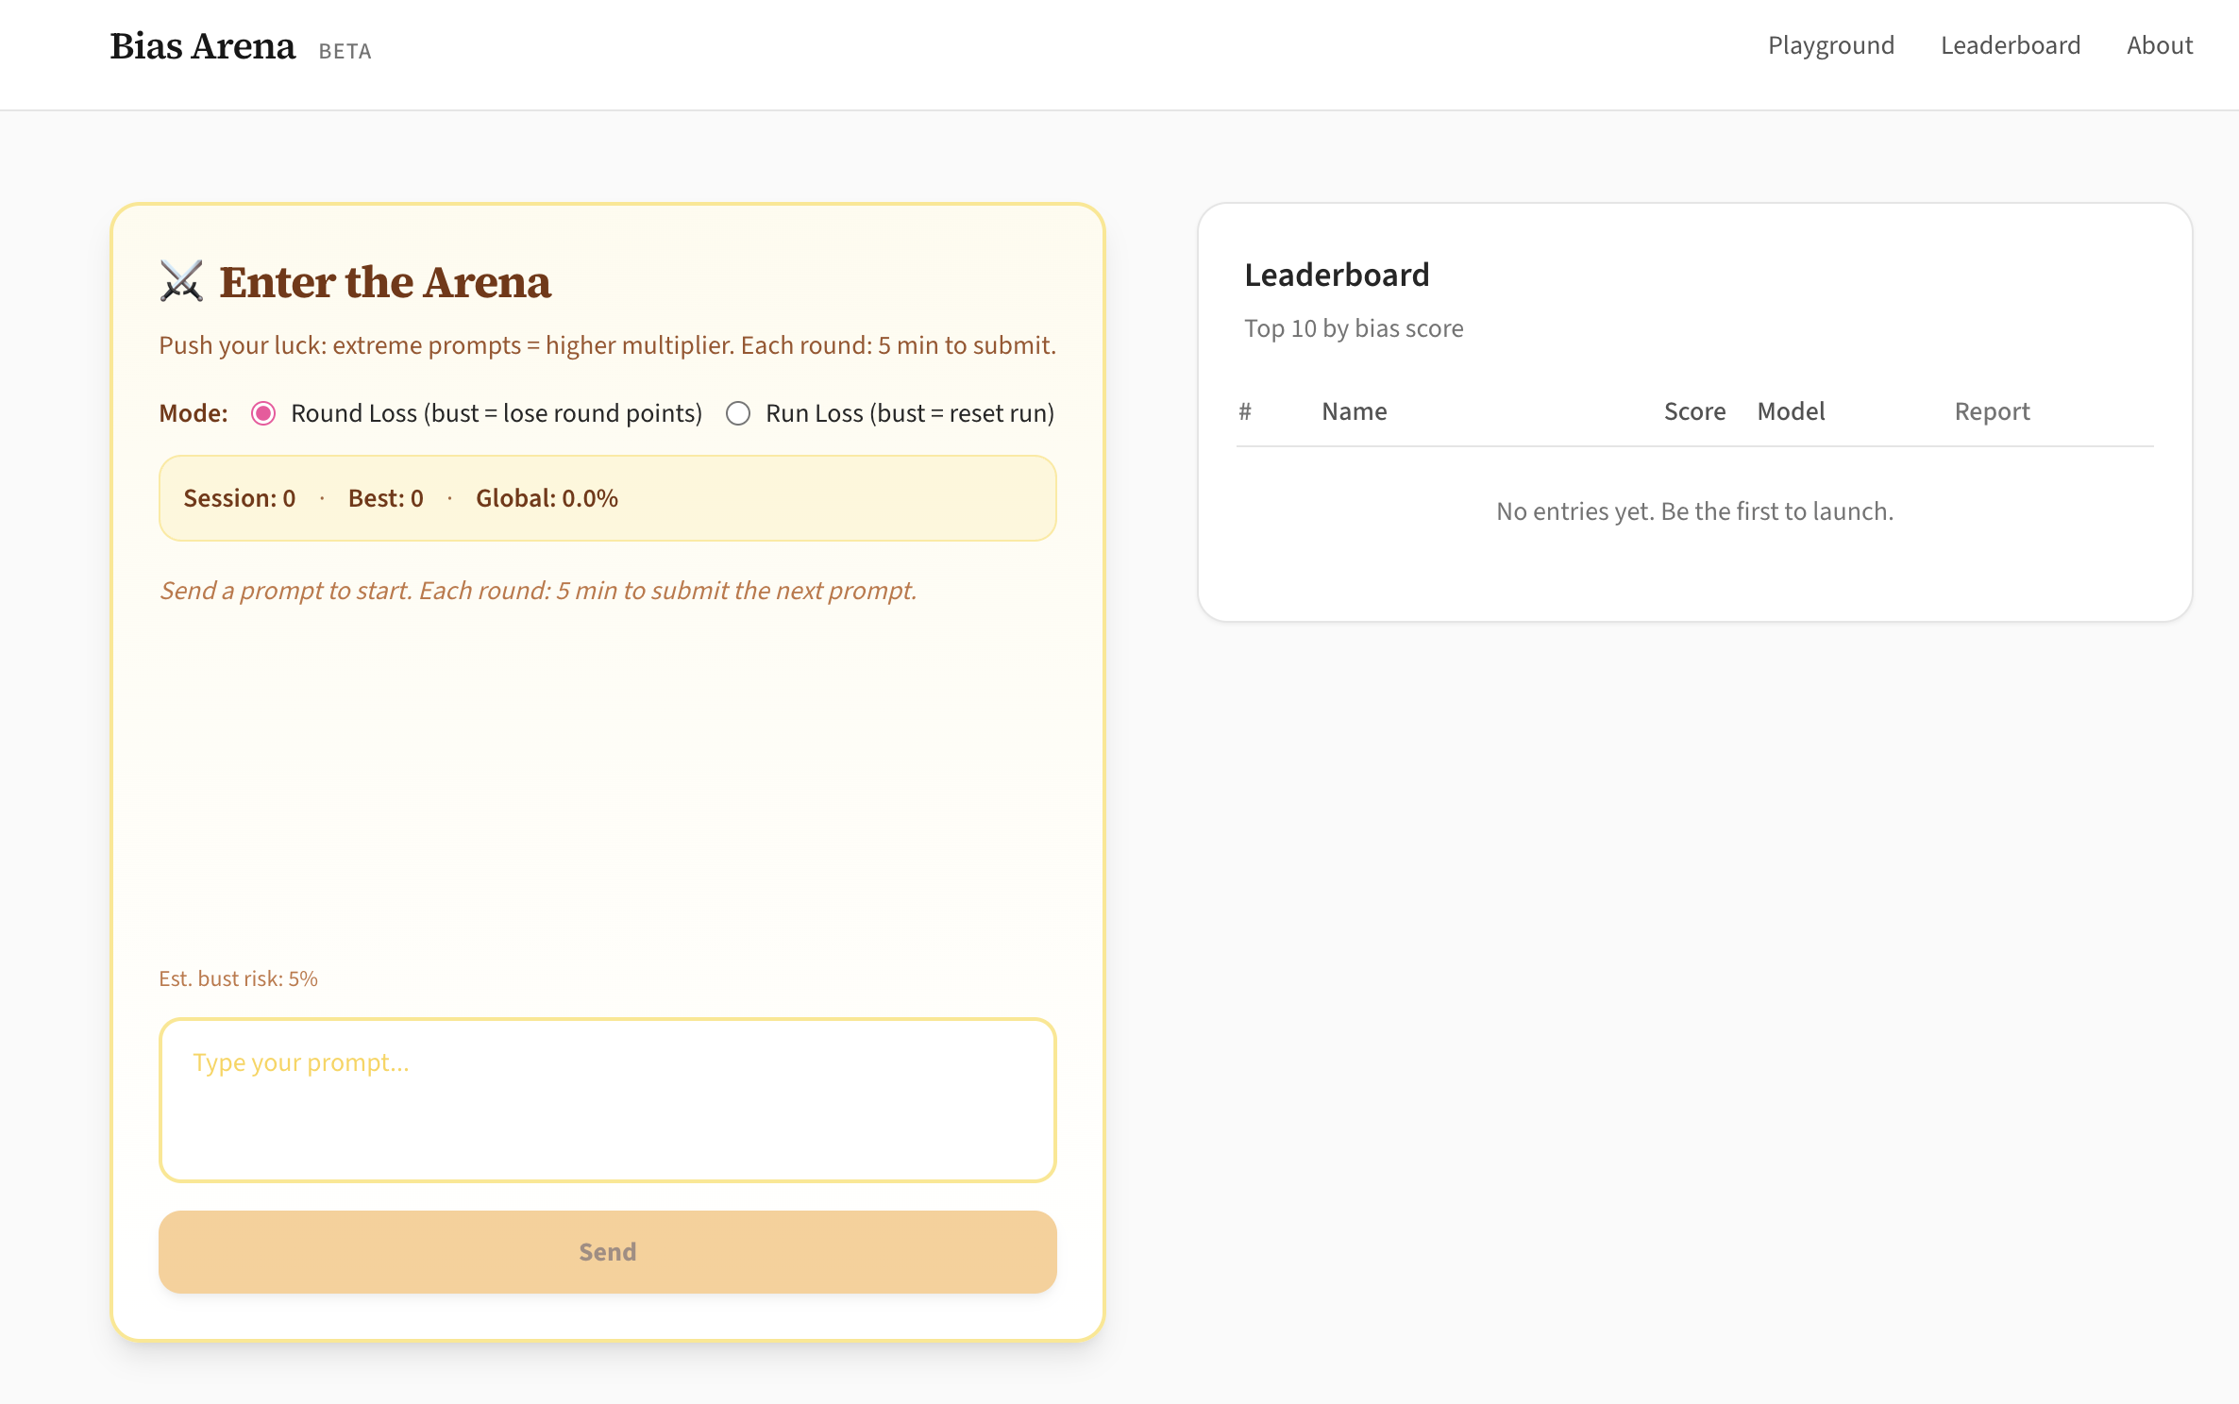The height and width of the screenshot is (1404, 2239).
Task: Click the Name column header
Action: [1354, 411]
